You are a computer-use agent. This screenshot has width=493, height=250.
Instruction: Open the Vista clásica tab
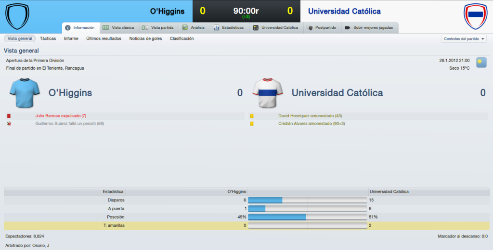(119, 27)
